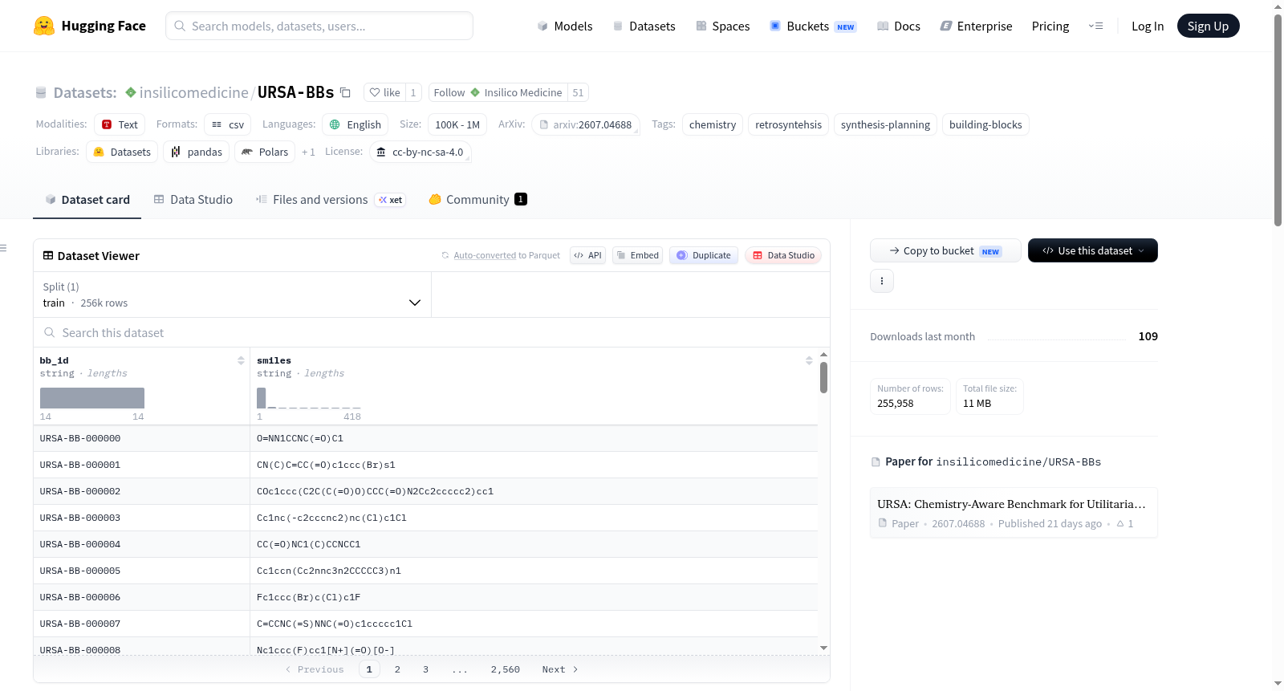The width and height of the screenshot is (1284, 691).
Task: Select the Text modality tag
Action: pos(120,124)
